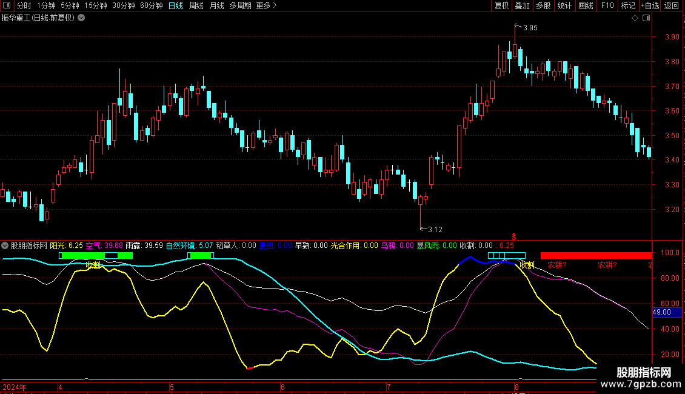Click the red 农耕 signal bar

coord(596,256)
